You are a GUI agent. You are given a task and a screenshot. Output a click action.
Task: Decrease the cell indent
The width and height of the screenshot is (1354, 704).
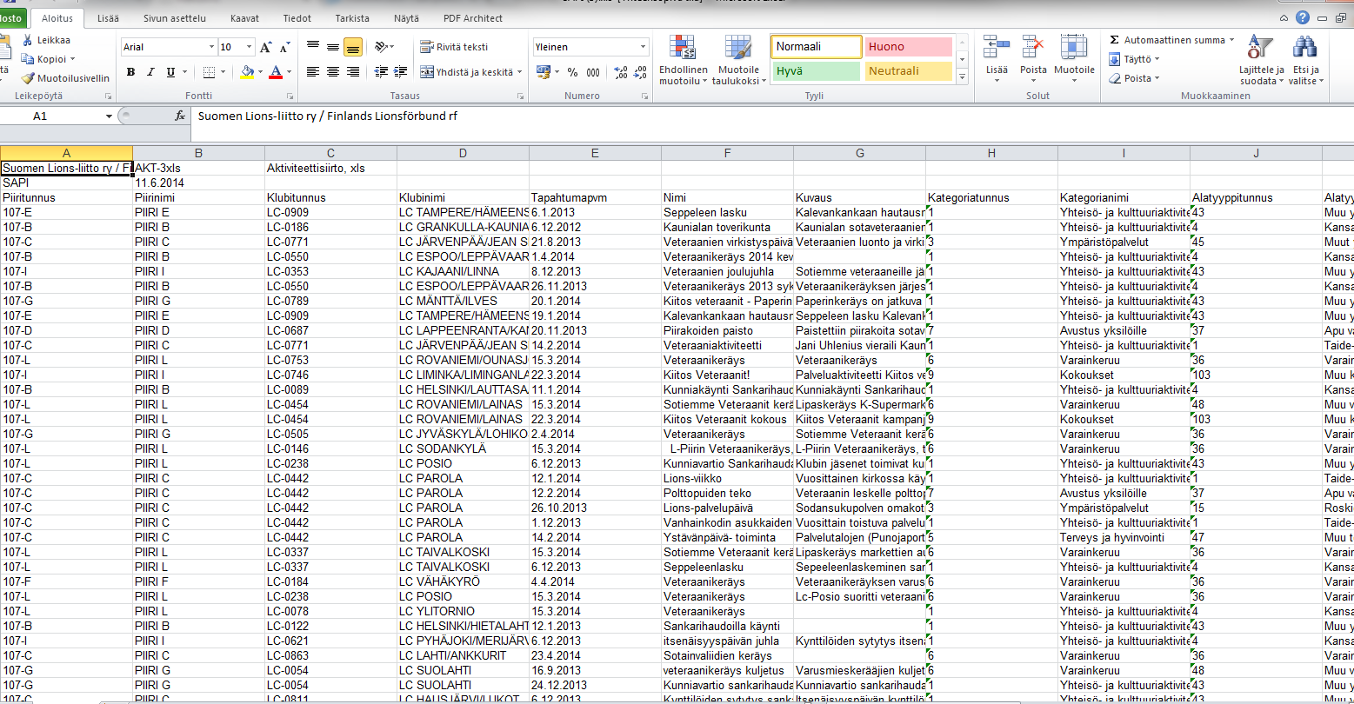pyautogui.click(x=379, y=72)
